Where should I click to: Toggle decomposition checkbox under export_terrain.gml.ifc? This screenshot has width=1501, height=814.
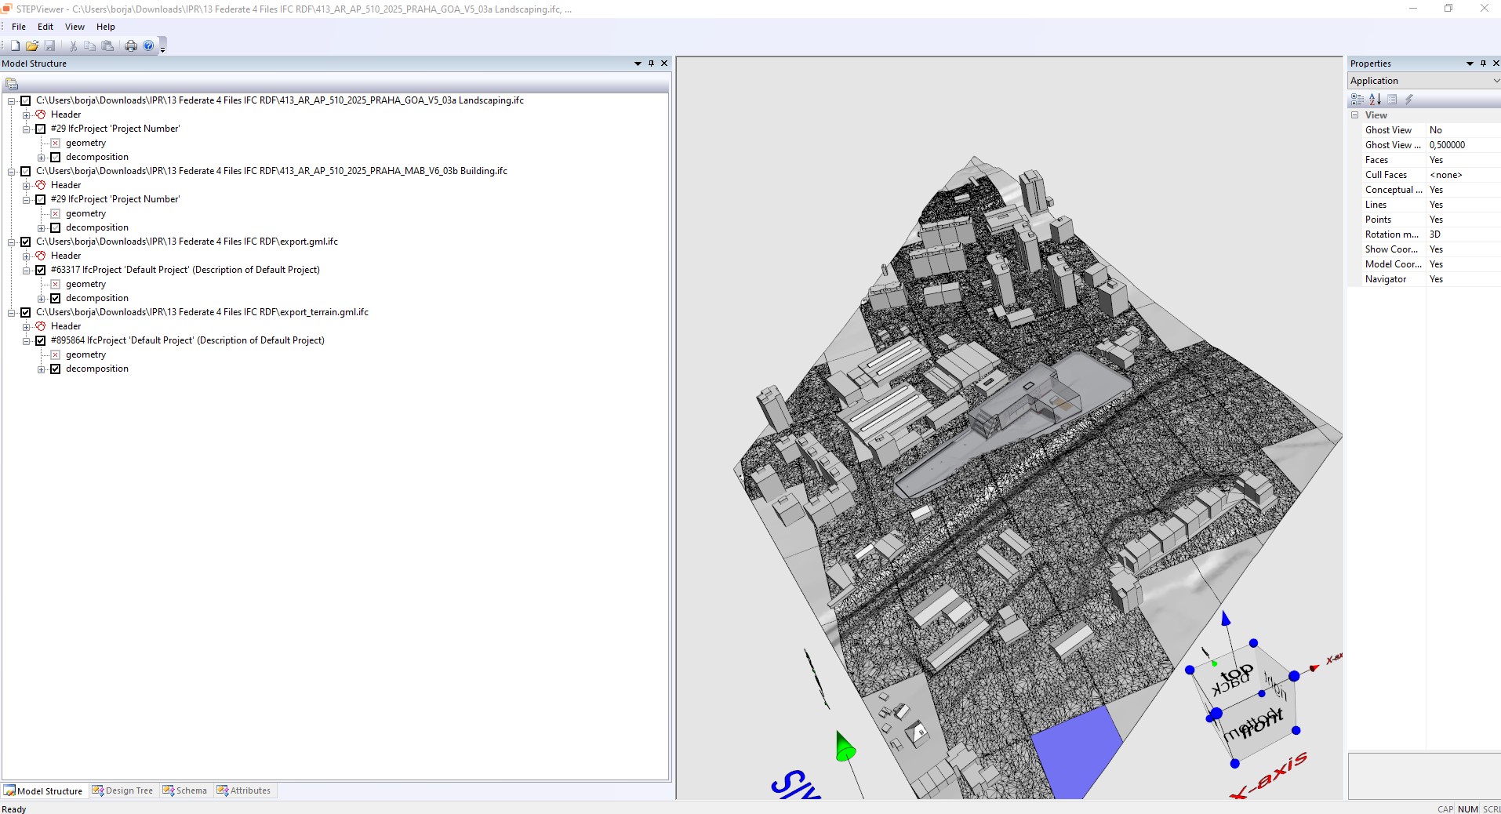coord(56,369)
